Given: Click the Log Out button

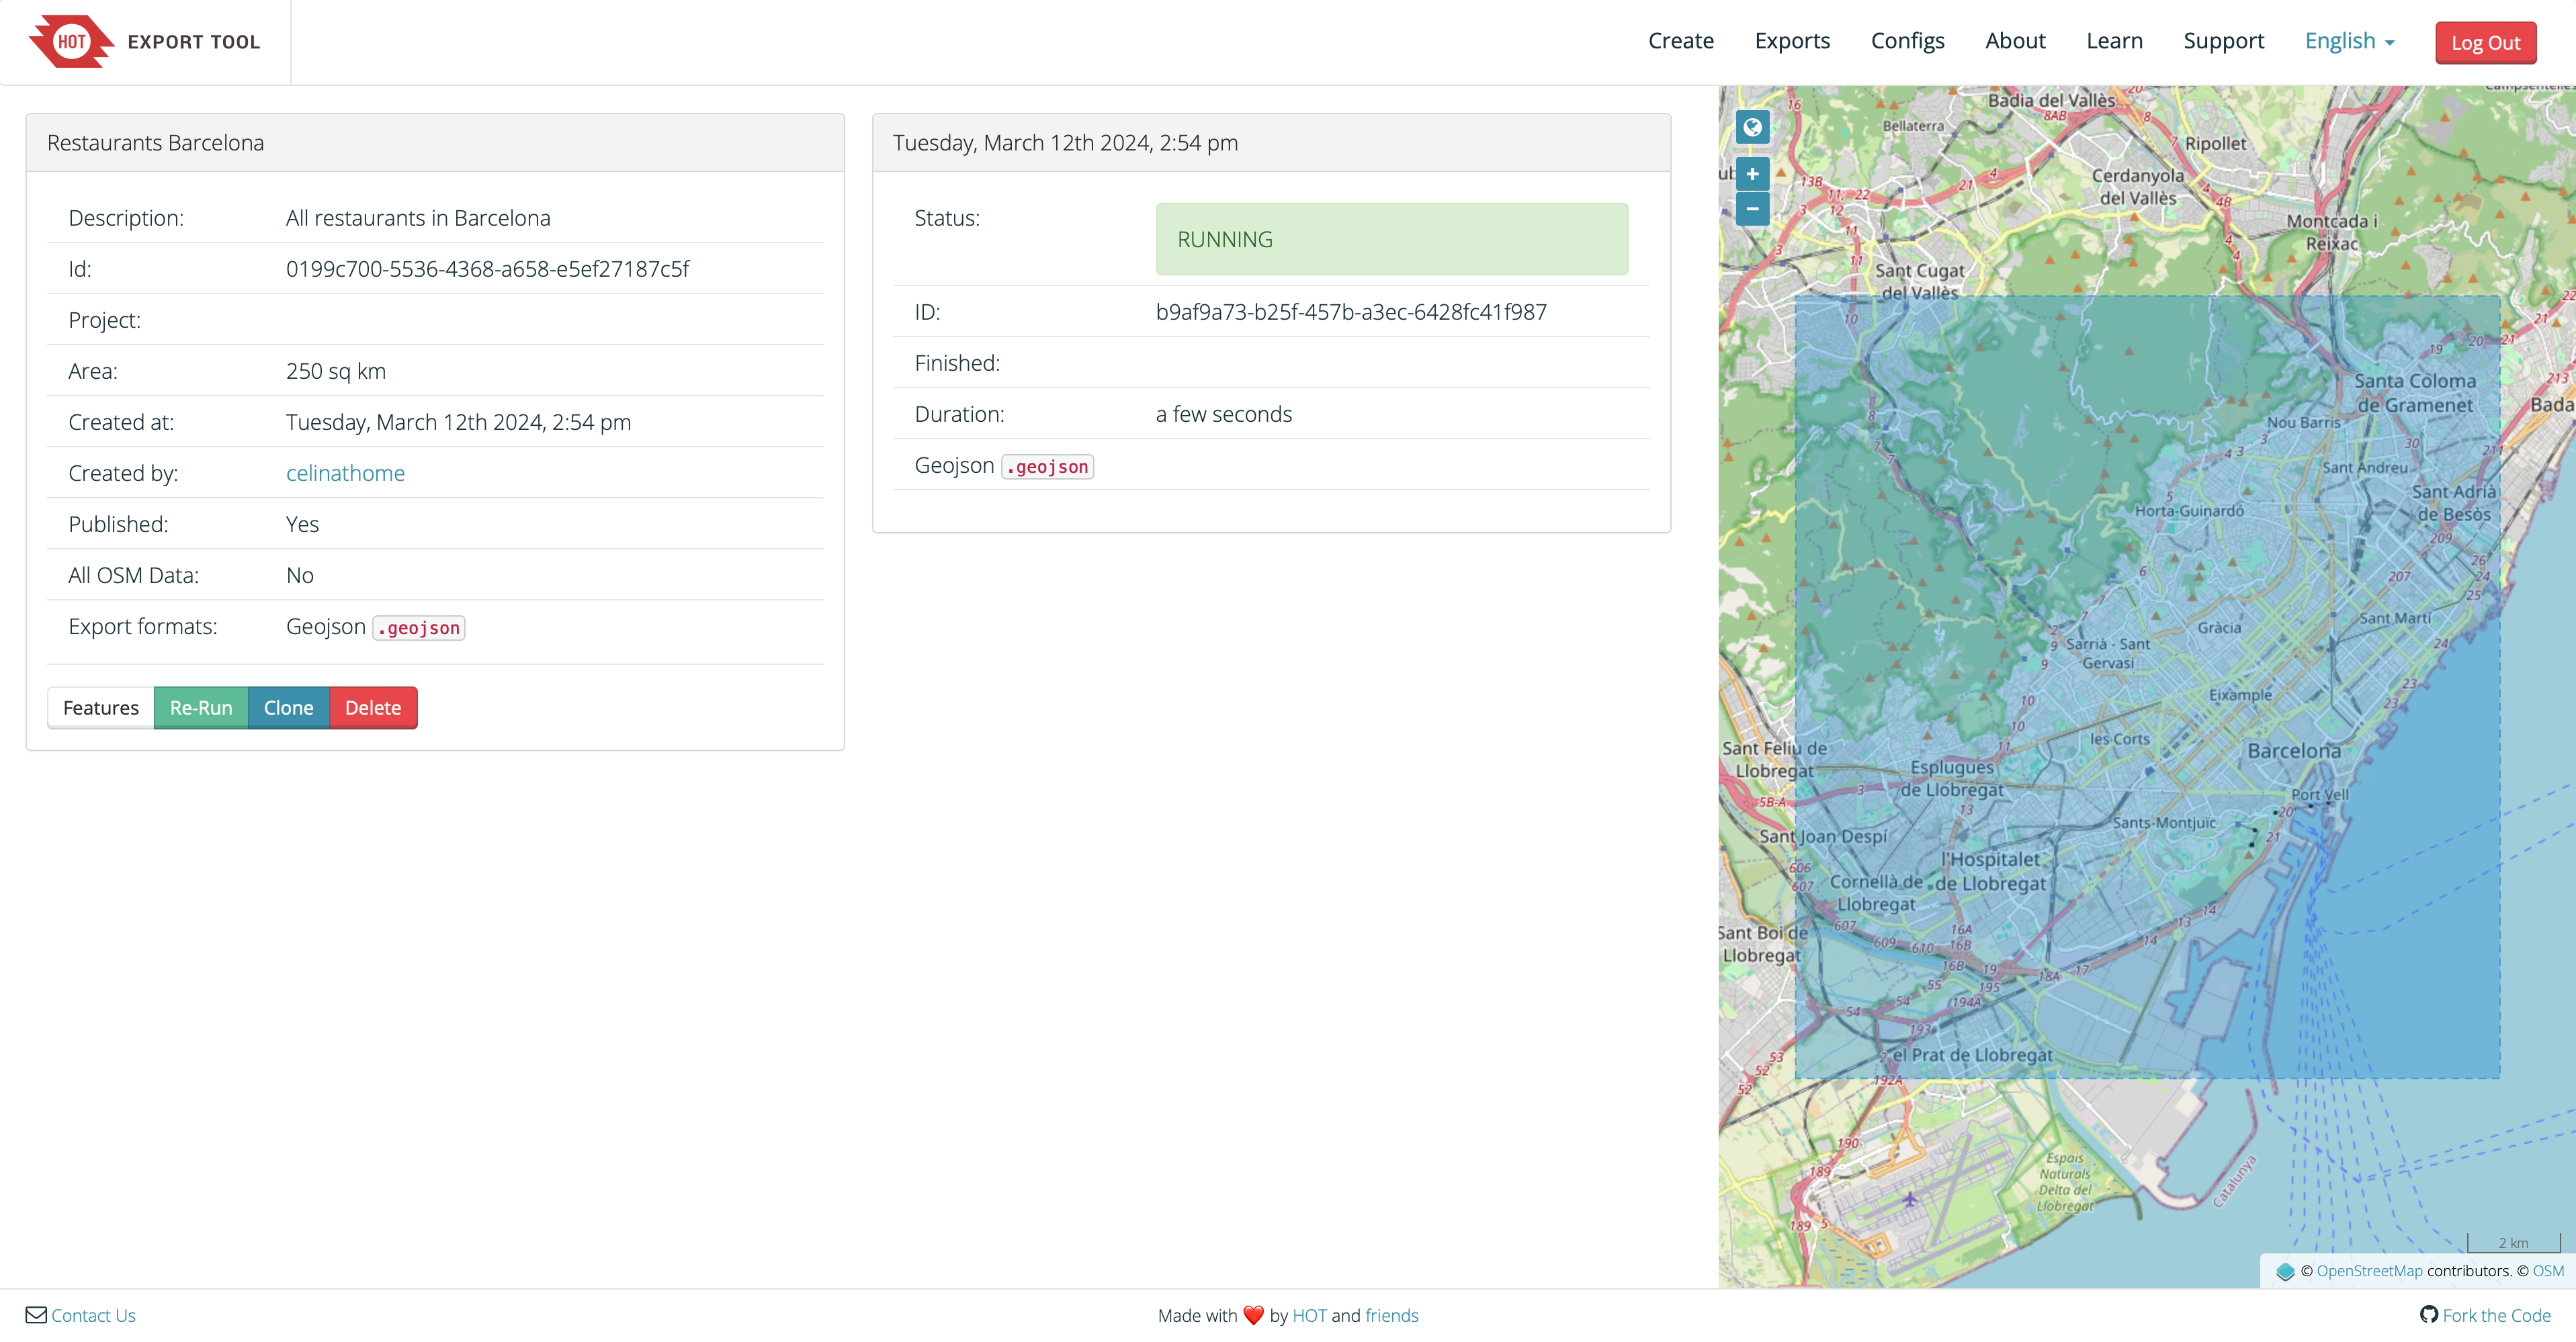Looking at the screenshot, I should [x=2485, y=43].
